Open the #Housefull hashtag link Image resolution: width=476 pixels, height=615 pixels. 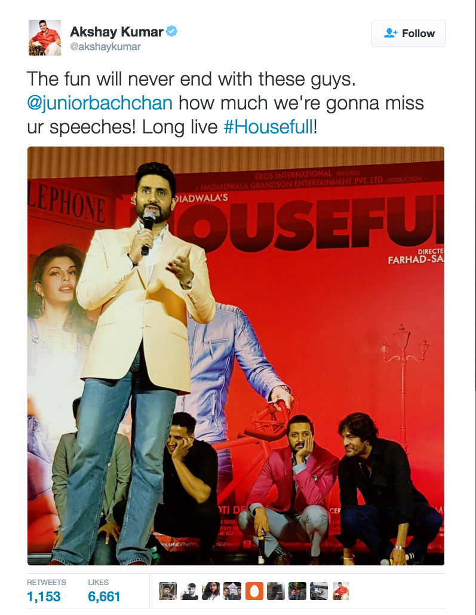pyautogui.click(x=269, y=127)
